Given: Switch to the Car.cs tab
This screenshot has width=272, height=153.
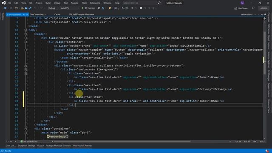Looking at the screenshot, I should pos(57,14).
